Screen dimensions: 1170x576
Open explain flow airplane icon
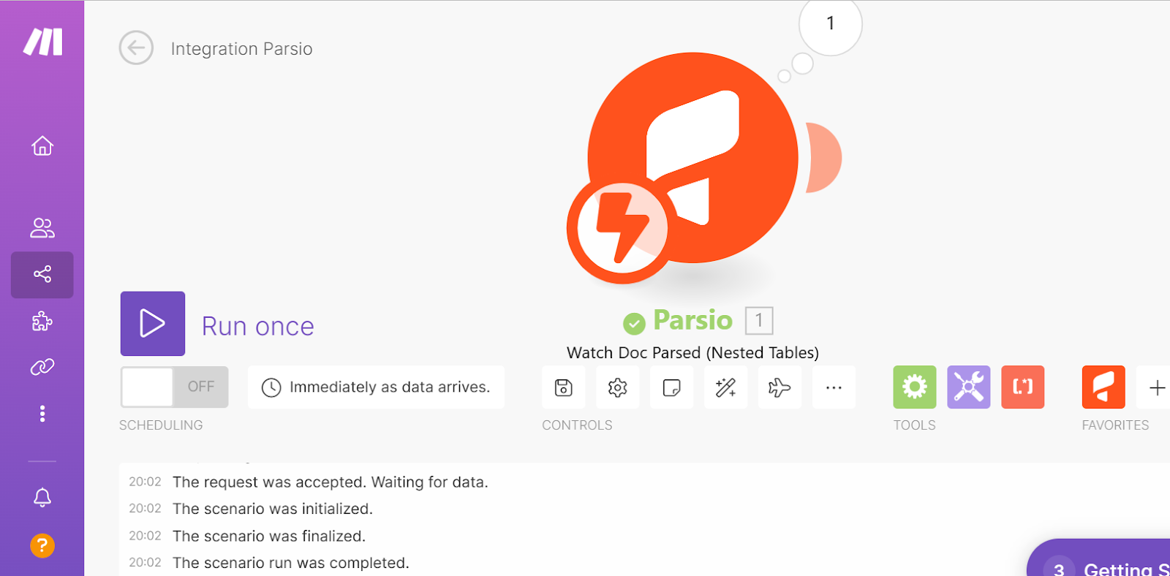tap(780, 387)
